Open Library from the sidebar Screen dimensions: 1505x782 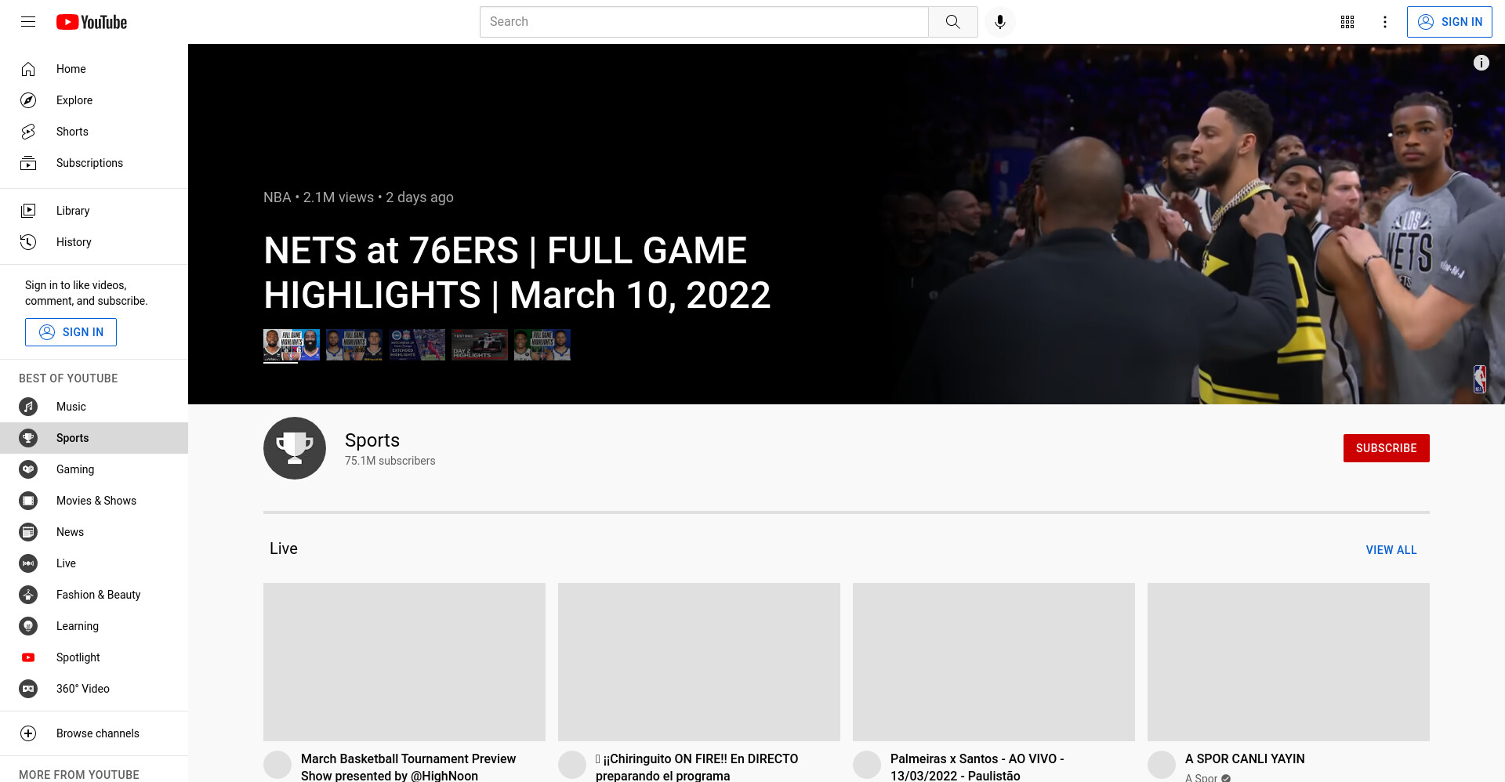pyautogui.click(x=94, y=211)
